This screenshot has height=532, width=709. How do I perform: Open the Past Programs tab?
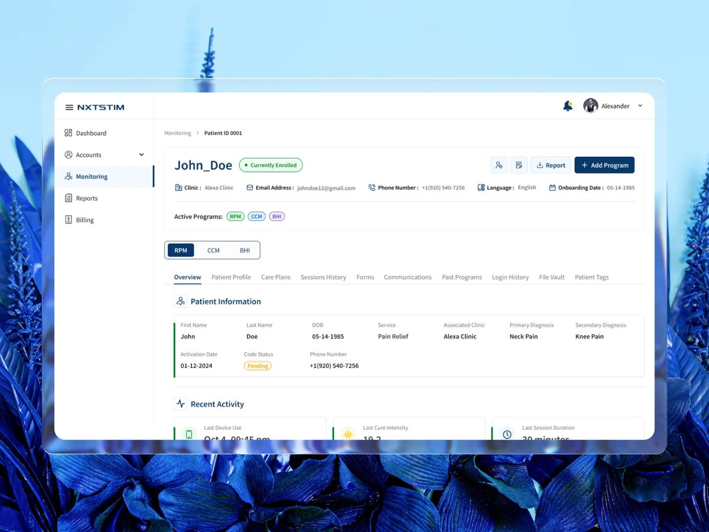point(462,277)
